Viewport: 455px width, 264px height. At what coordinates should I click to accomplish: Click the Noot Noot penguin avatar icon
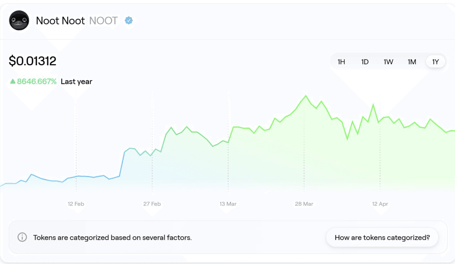[x=19, y=21]
